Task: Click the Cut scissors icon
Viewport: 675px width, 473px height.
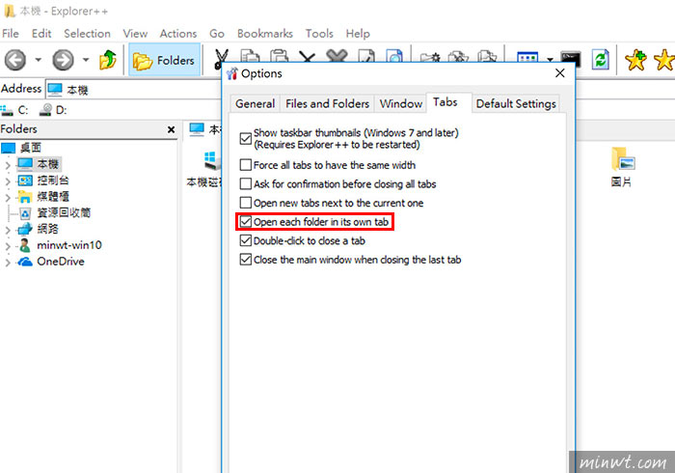Action: coord(221,59)
